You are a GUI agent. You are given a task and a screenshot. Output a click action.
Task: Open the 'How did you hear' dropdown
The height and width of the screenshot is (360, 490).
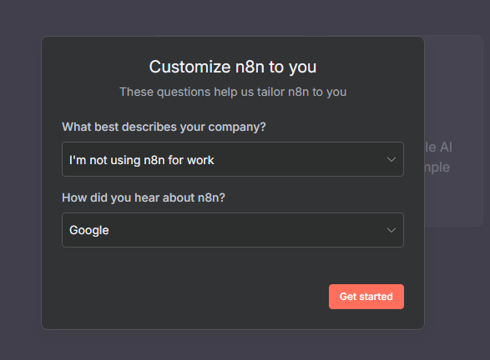233,230
